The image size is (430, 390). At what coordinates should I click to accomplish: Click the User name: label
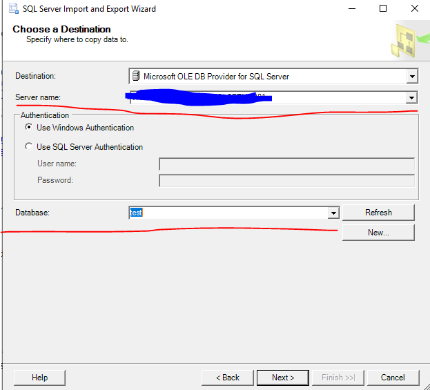click(57, 164)
